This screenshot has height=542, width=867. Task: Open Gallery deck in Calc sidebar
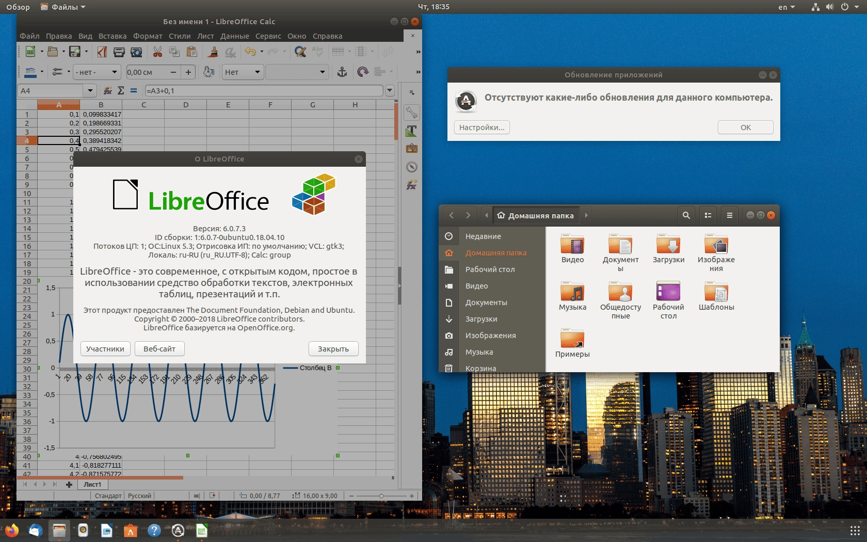pyautogui.click(x=411, y=149)
